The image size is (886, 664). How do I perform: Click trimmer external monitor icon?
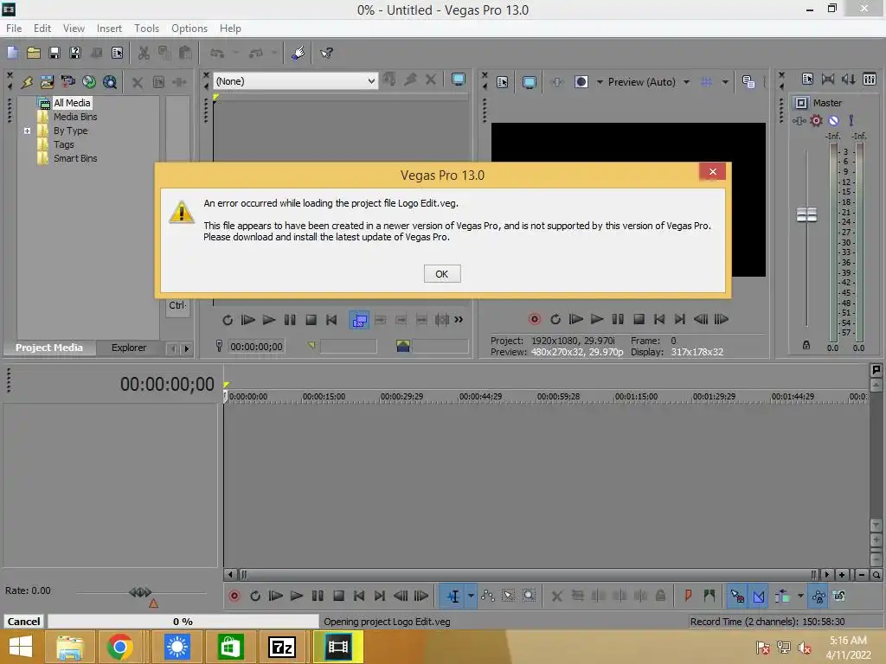click(x=459, y=80)
